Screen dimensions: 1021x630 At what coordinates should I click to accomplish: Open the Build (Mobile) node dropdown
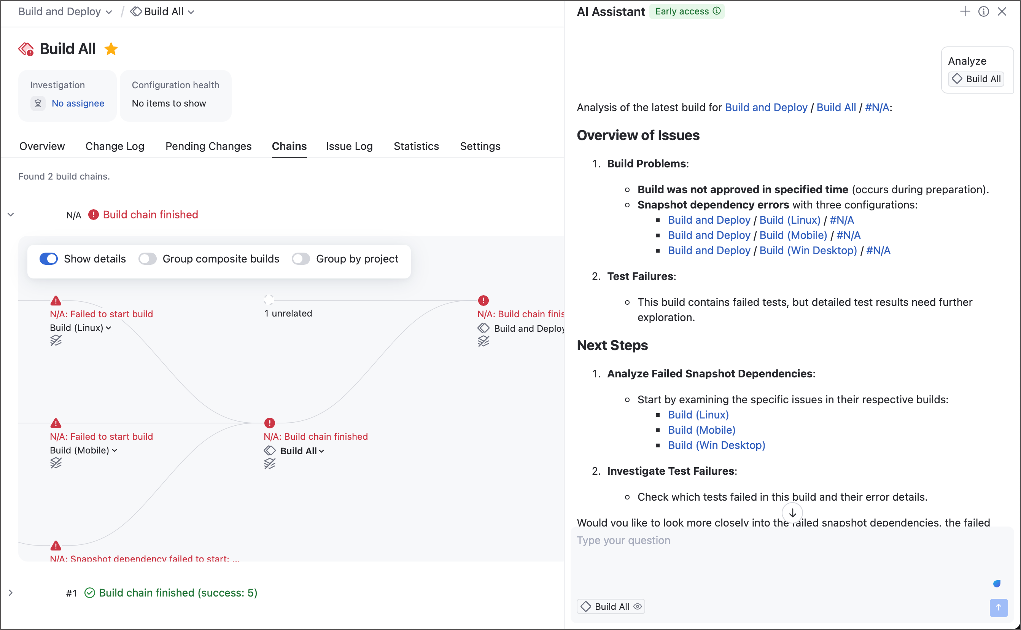click(x=115, y=450)
